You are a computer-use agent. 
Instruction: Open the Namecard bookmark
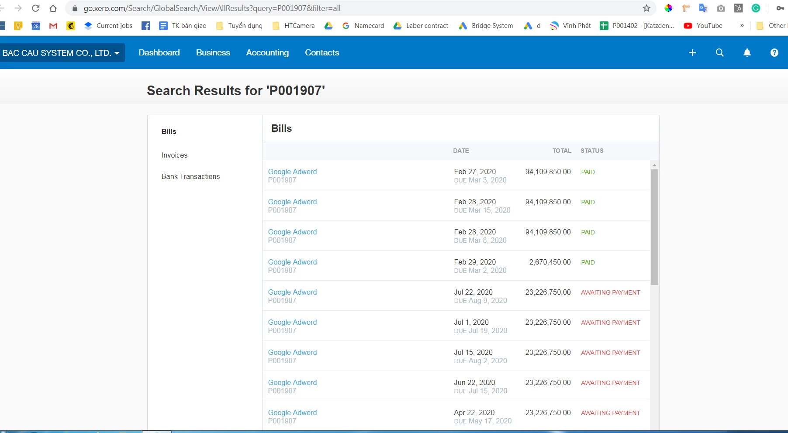[x=363, y=26]
